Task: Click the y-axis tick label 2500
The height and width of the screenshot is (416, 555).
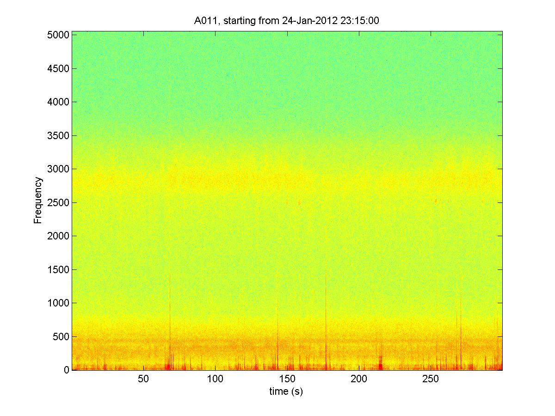Action: [x=58, y=203]
